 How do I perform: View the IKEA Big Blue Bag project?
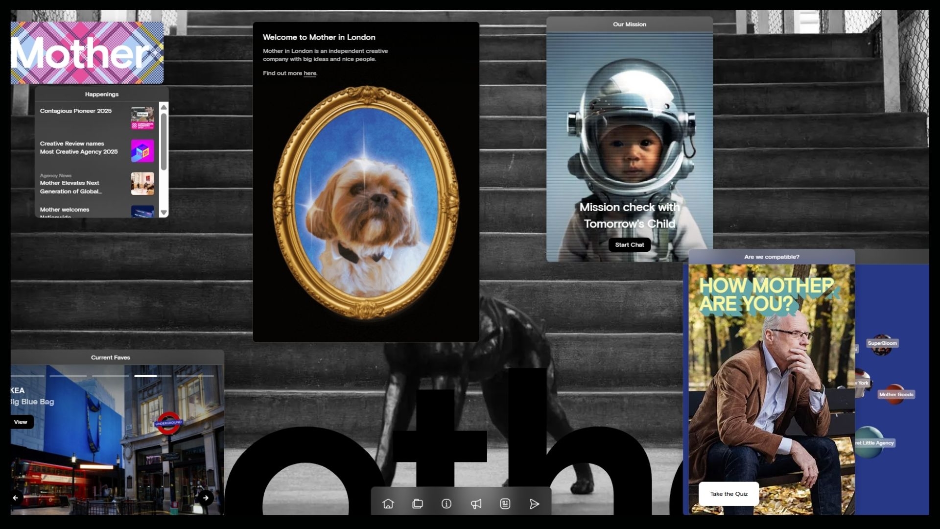(x=22, y=422)
